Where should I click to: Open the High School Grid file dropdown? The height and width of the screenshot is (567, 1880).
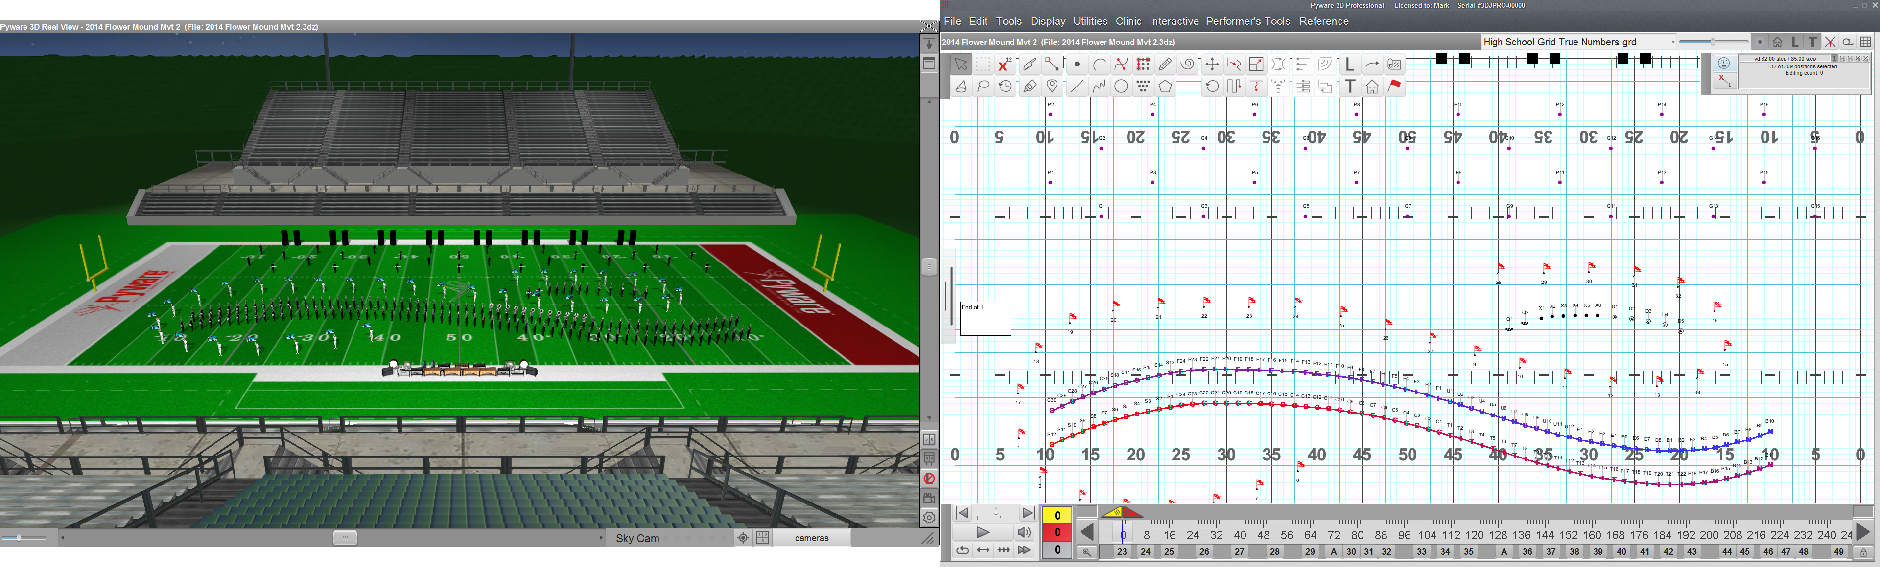[1673, 42]
